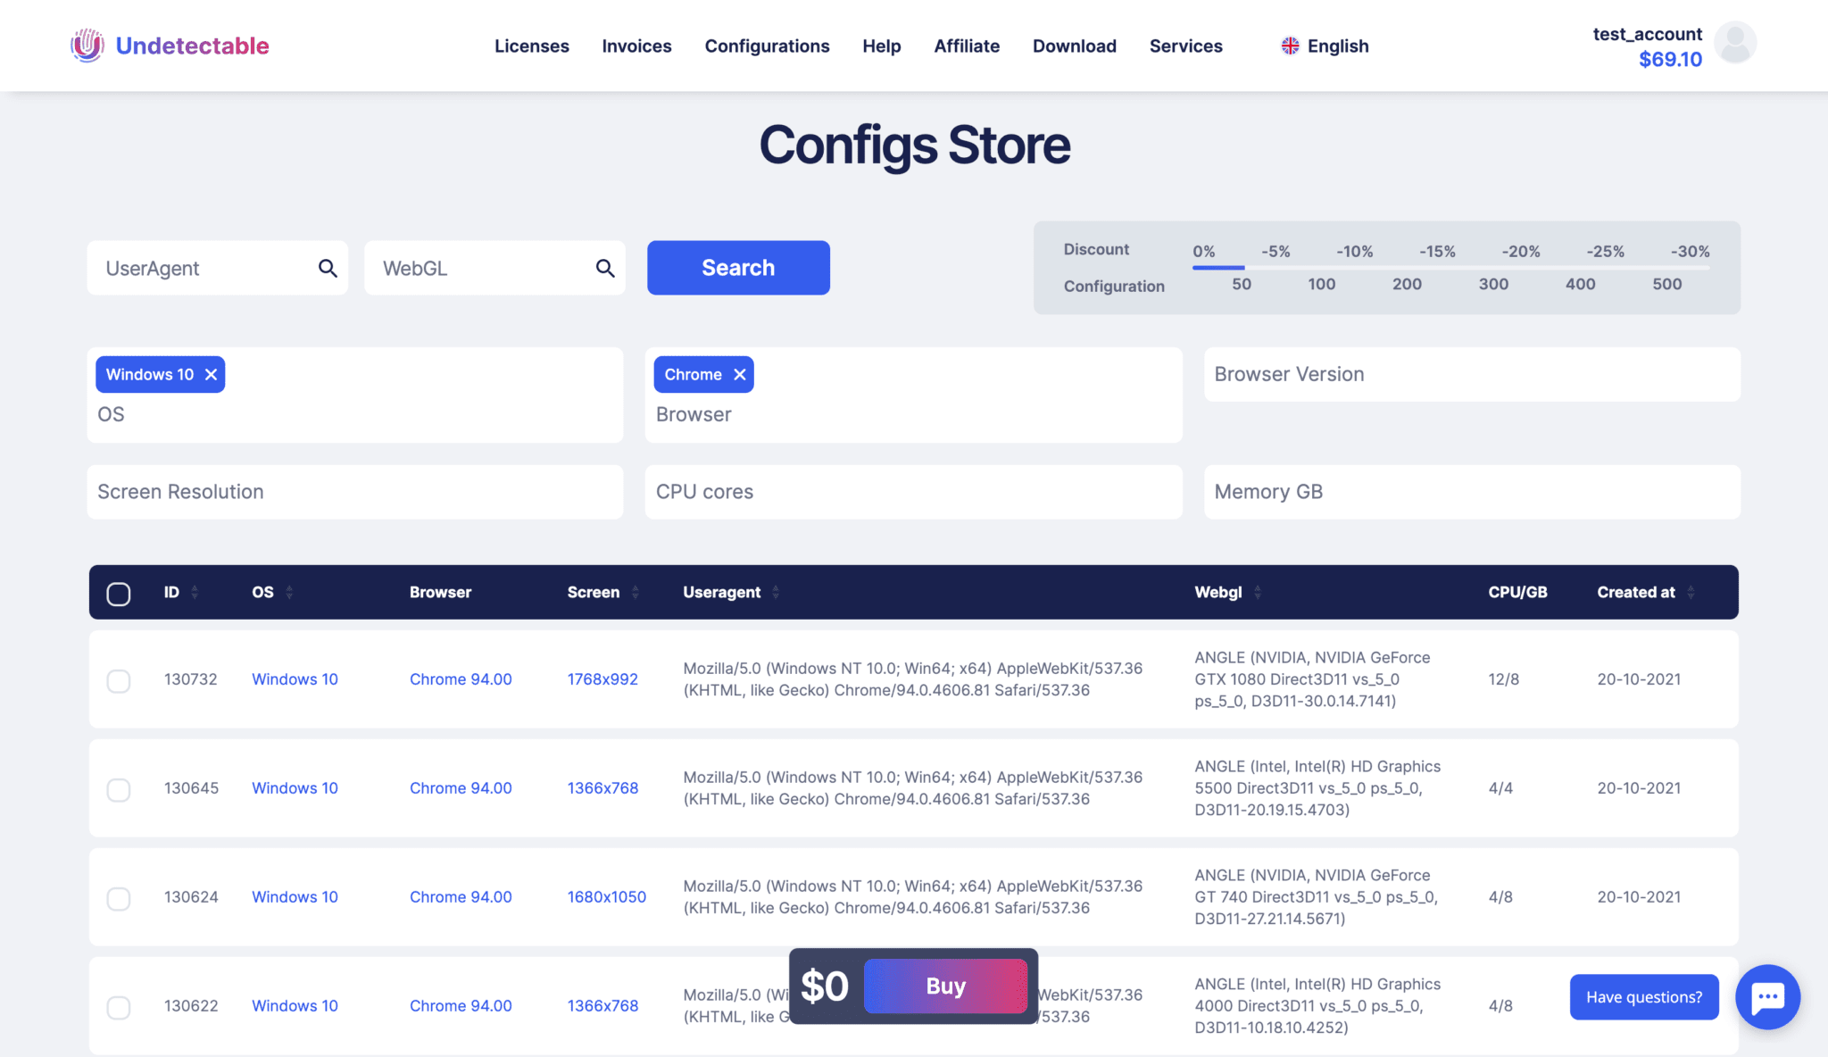Sort by Created at column arrows
Viewport: 1828px width, 1057px height.
coord(1691,592)
